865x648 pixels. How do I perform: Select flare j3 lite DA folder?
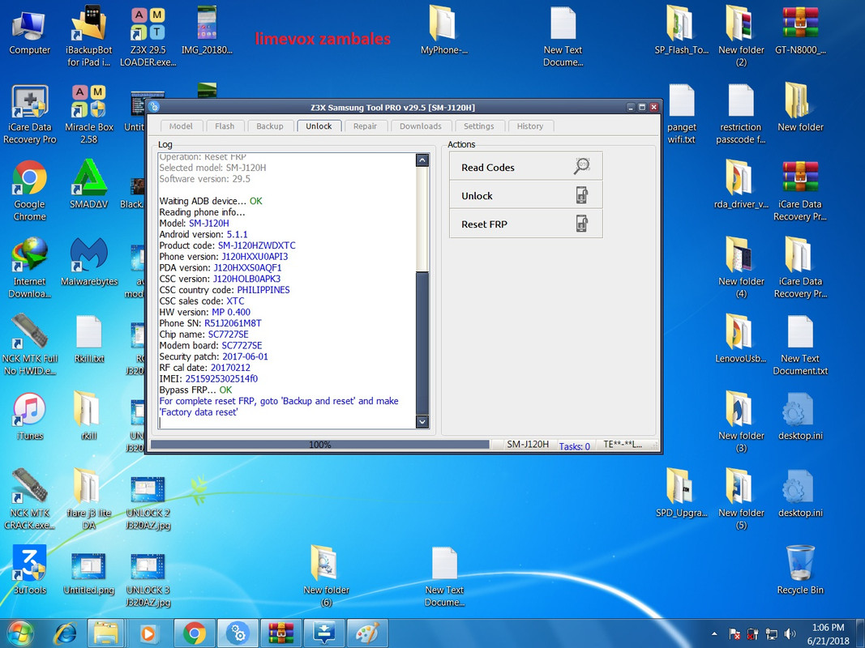89,499
